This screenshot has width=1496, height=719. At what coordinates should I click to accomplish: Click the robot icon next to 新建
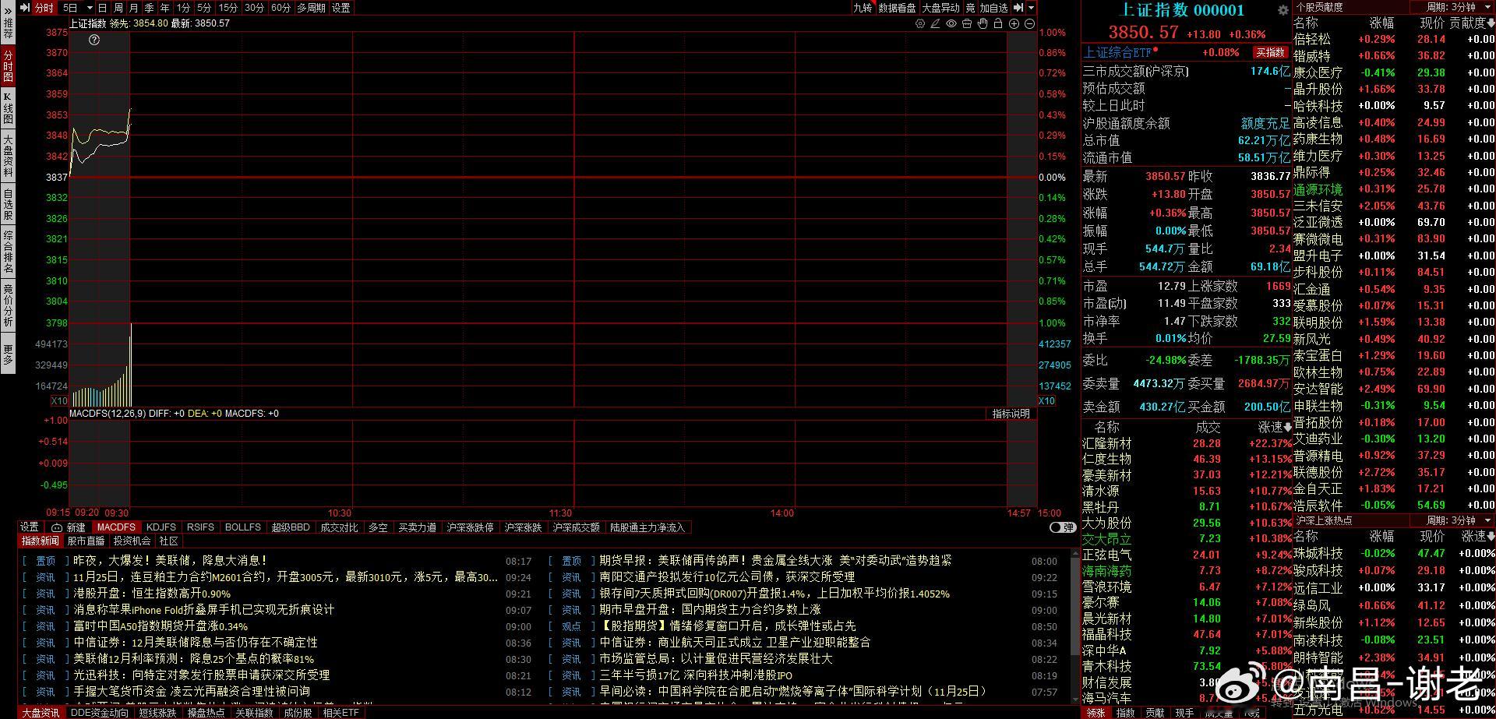coord(56,527)
